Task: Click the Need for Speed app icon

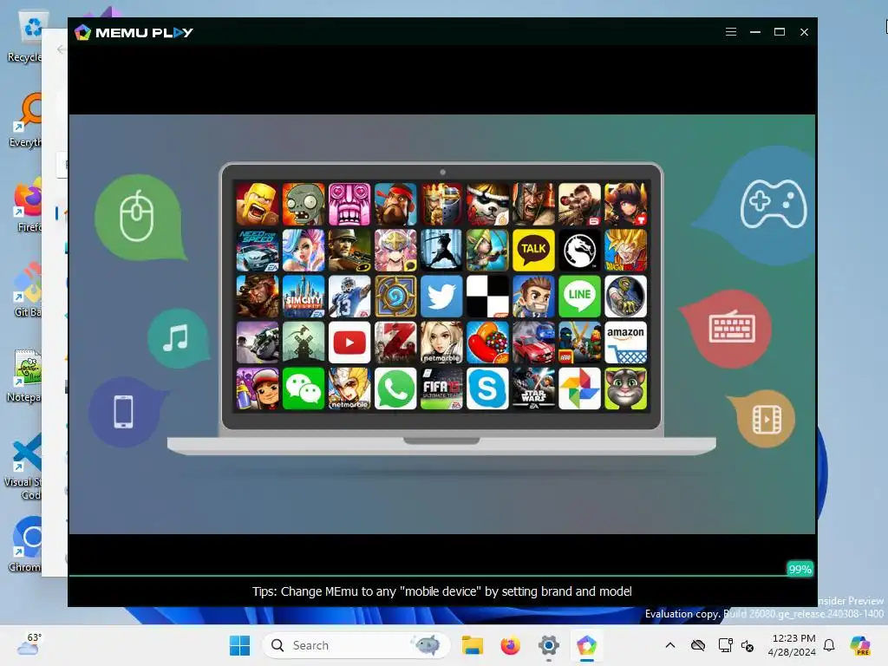Action: pos(257,251)
